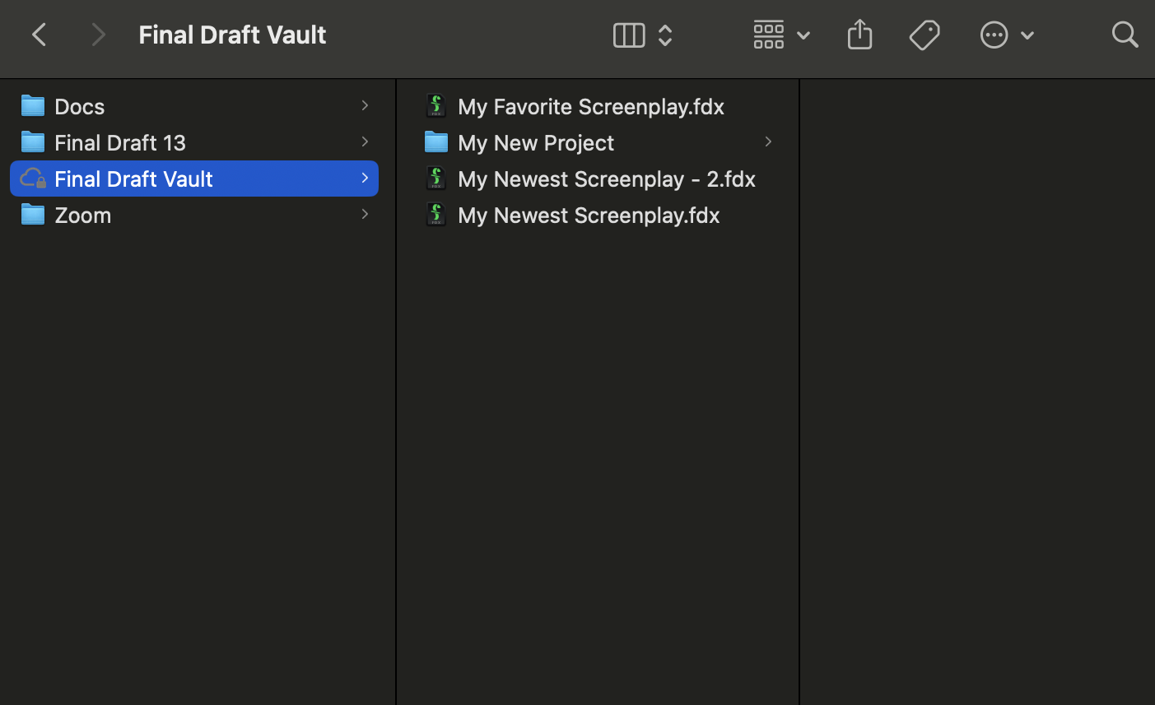The height and width of the screenshot is (705, 1155).
Task: Click the Forward navigation arrow
Action: [x=98, y=35]
